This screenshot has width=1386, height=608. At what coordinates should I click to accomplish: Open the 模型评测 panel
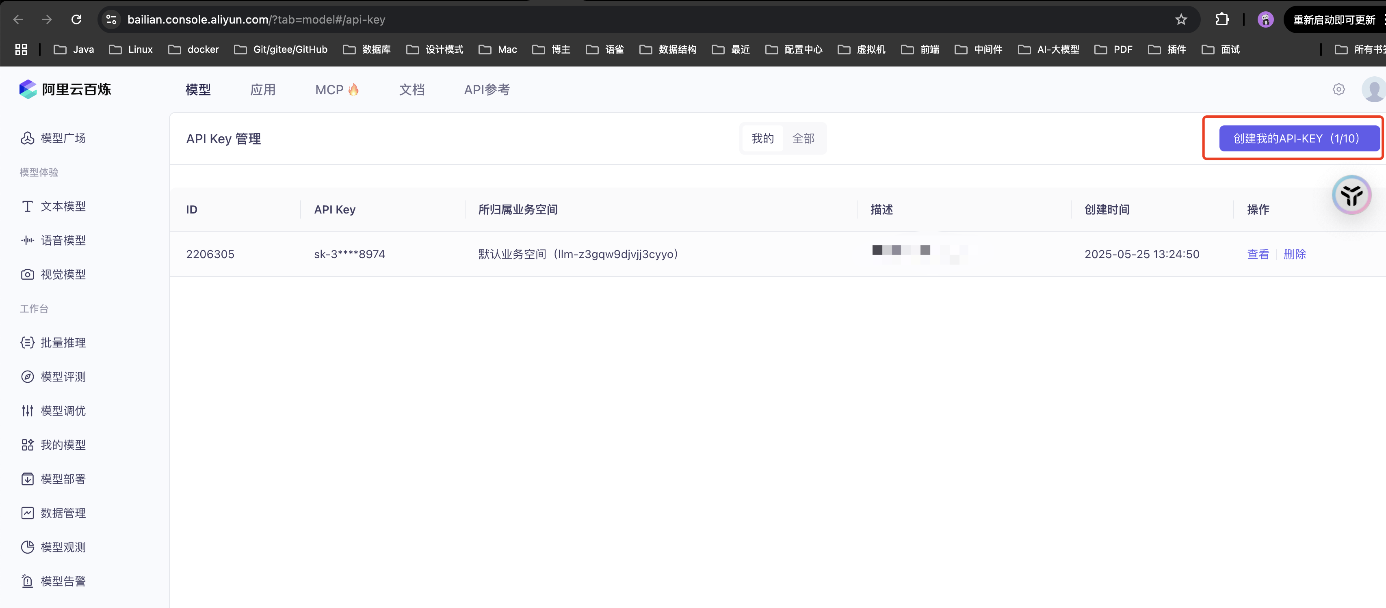pyautogui.click(x=63, y=376)
